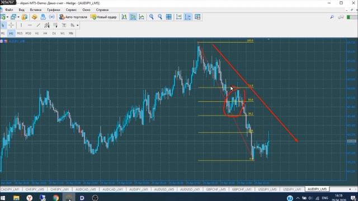Click the person profile toolbar icon

tap(43, 17)
